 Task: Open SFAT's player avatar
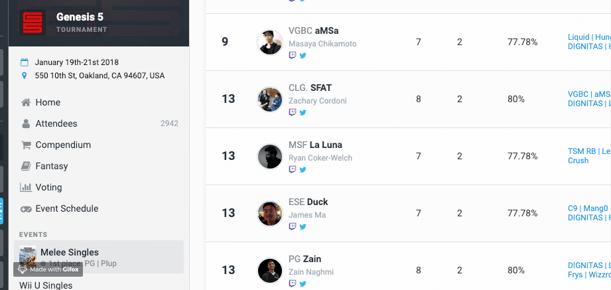tap(270, 100)
